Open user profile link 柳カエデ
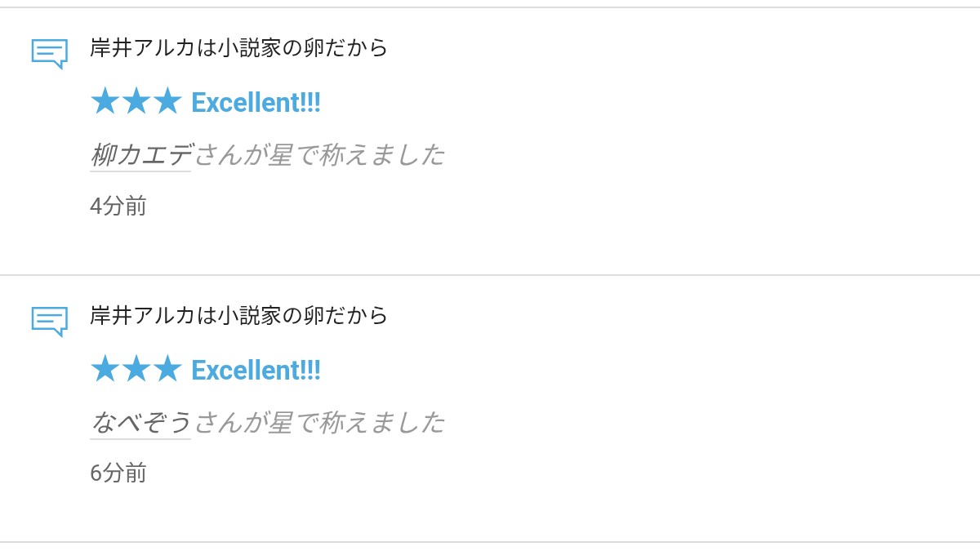The height and width of the screenshot is (551, 980). click(x=140, y=154)
